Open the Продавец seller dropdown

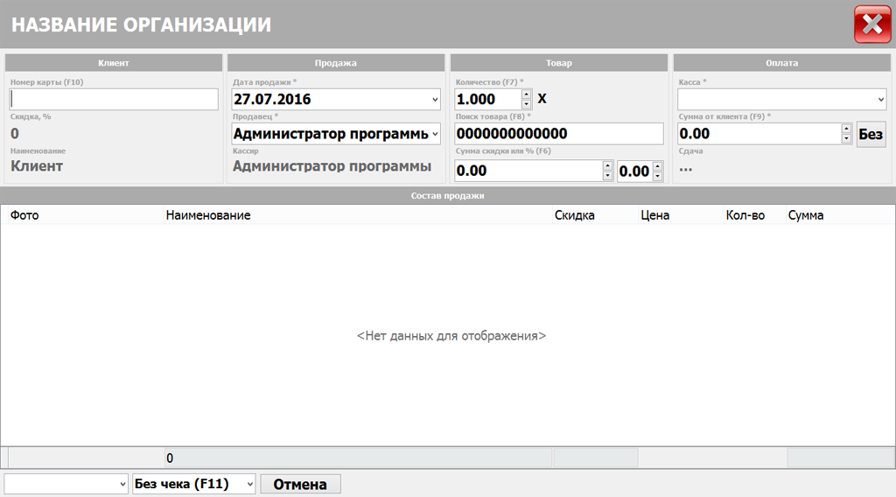[435, 134]
